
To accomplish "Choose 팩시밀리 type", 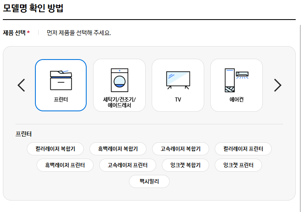I will point(149,181).
